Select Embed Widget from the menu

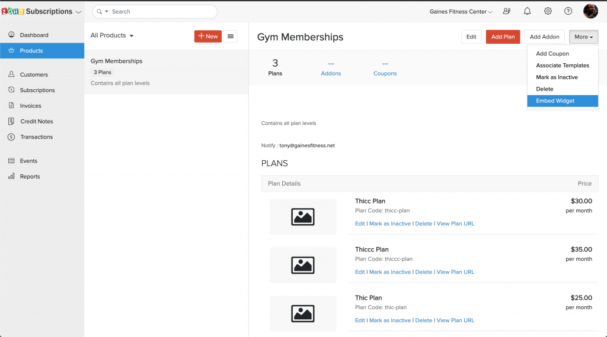click(x=555, y=101)
